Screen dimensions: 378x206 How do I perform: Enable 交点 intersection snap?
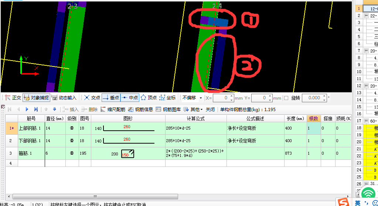coord(92,97)
